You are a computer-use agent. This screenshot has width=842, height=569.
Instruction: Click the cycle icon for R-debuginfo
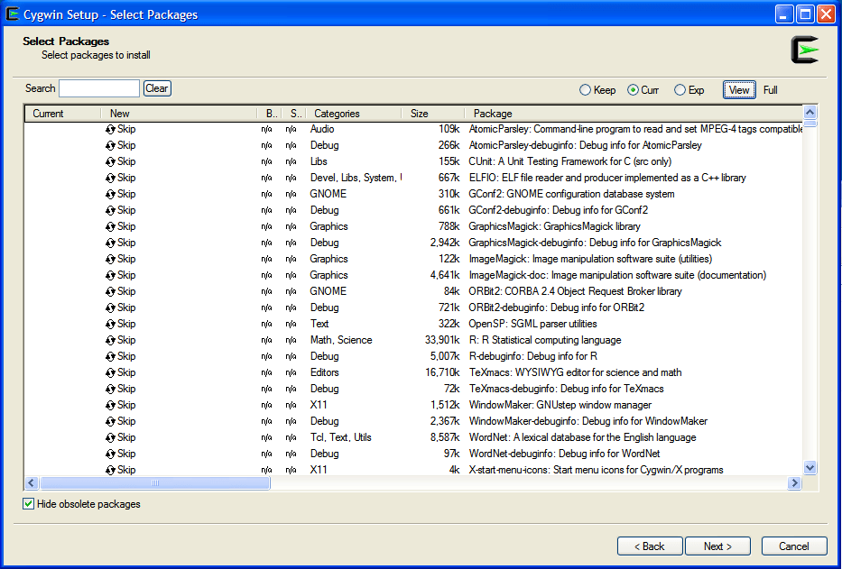pos(111,356)
